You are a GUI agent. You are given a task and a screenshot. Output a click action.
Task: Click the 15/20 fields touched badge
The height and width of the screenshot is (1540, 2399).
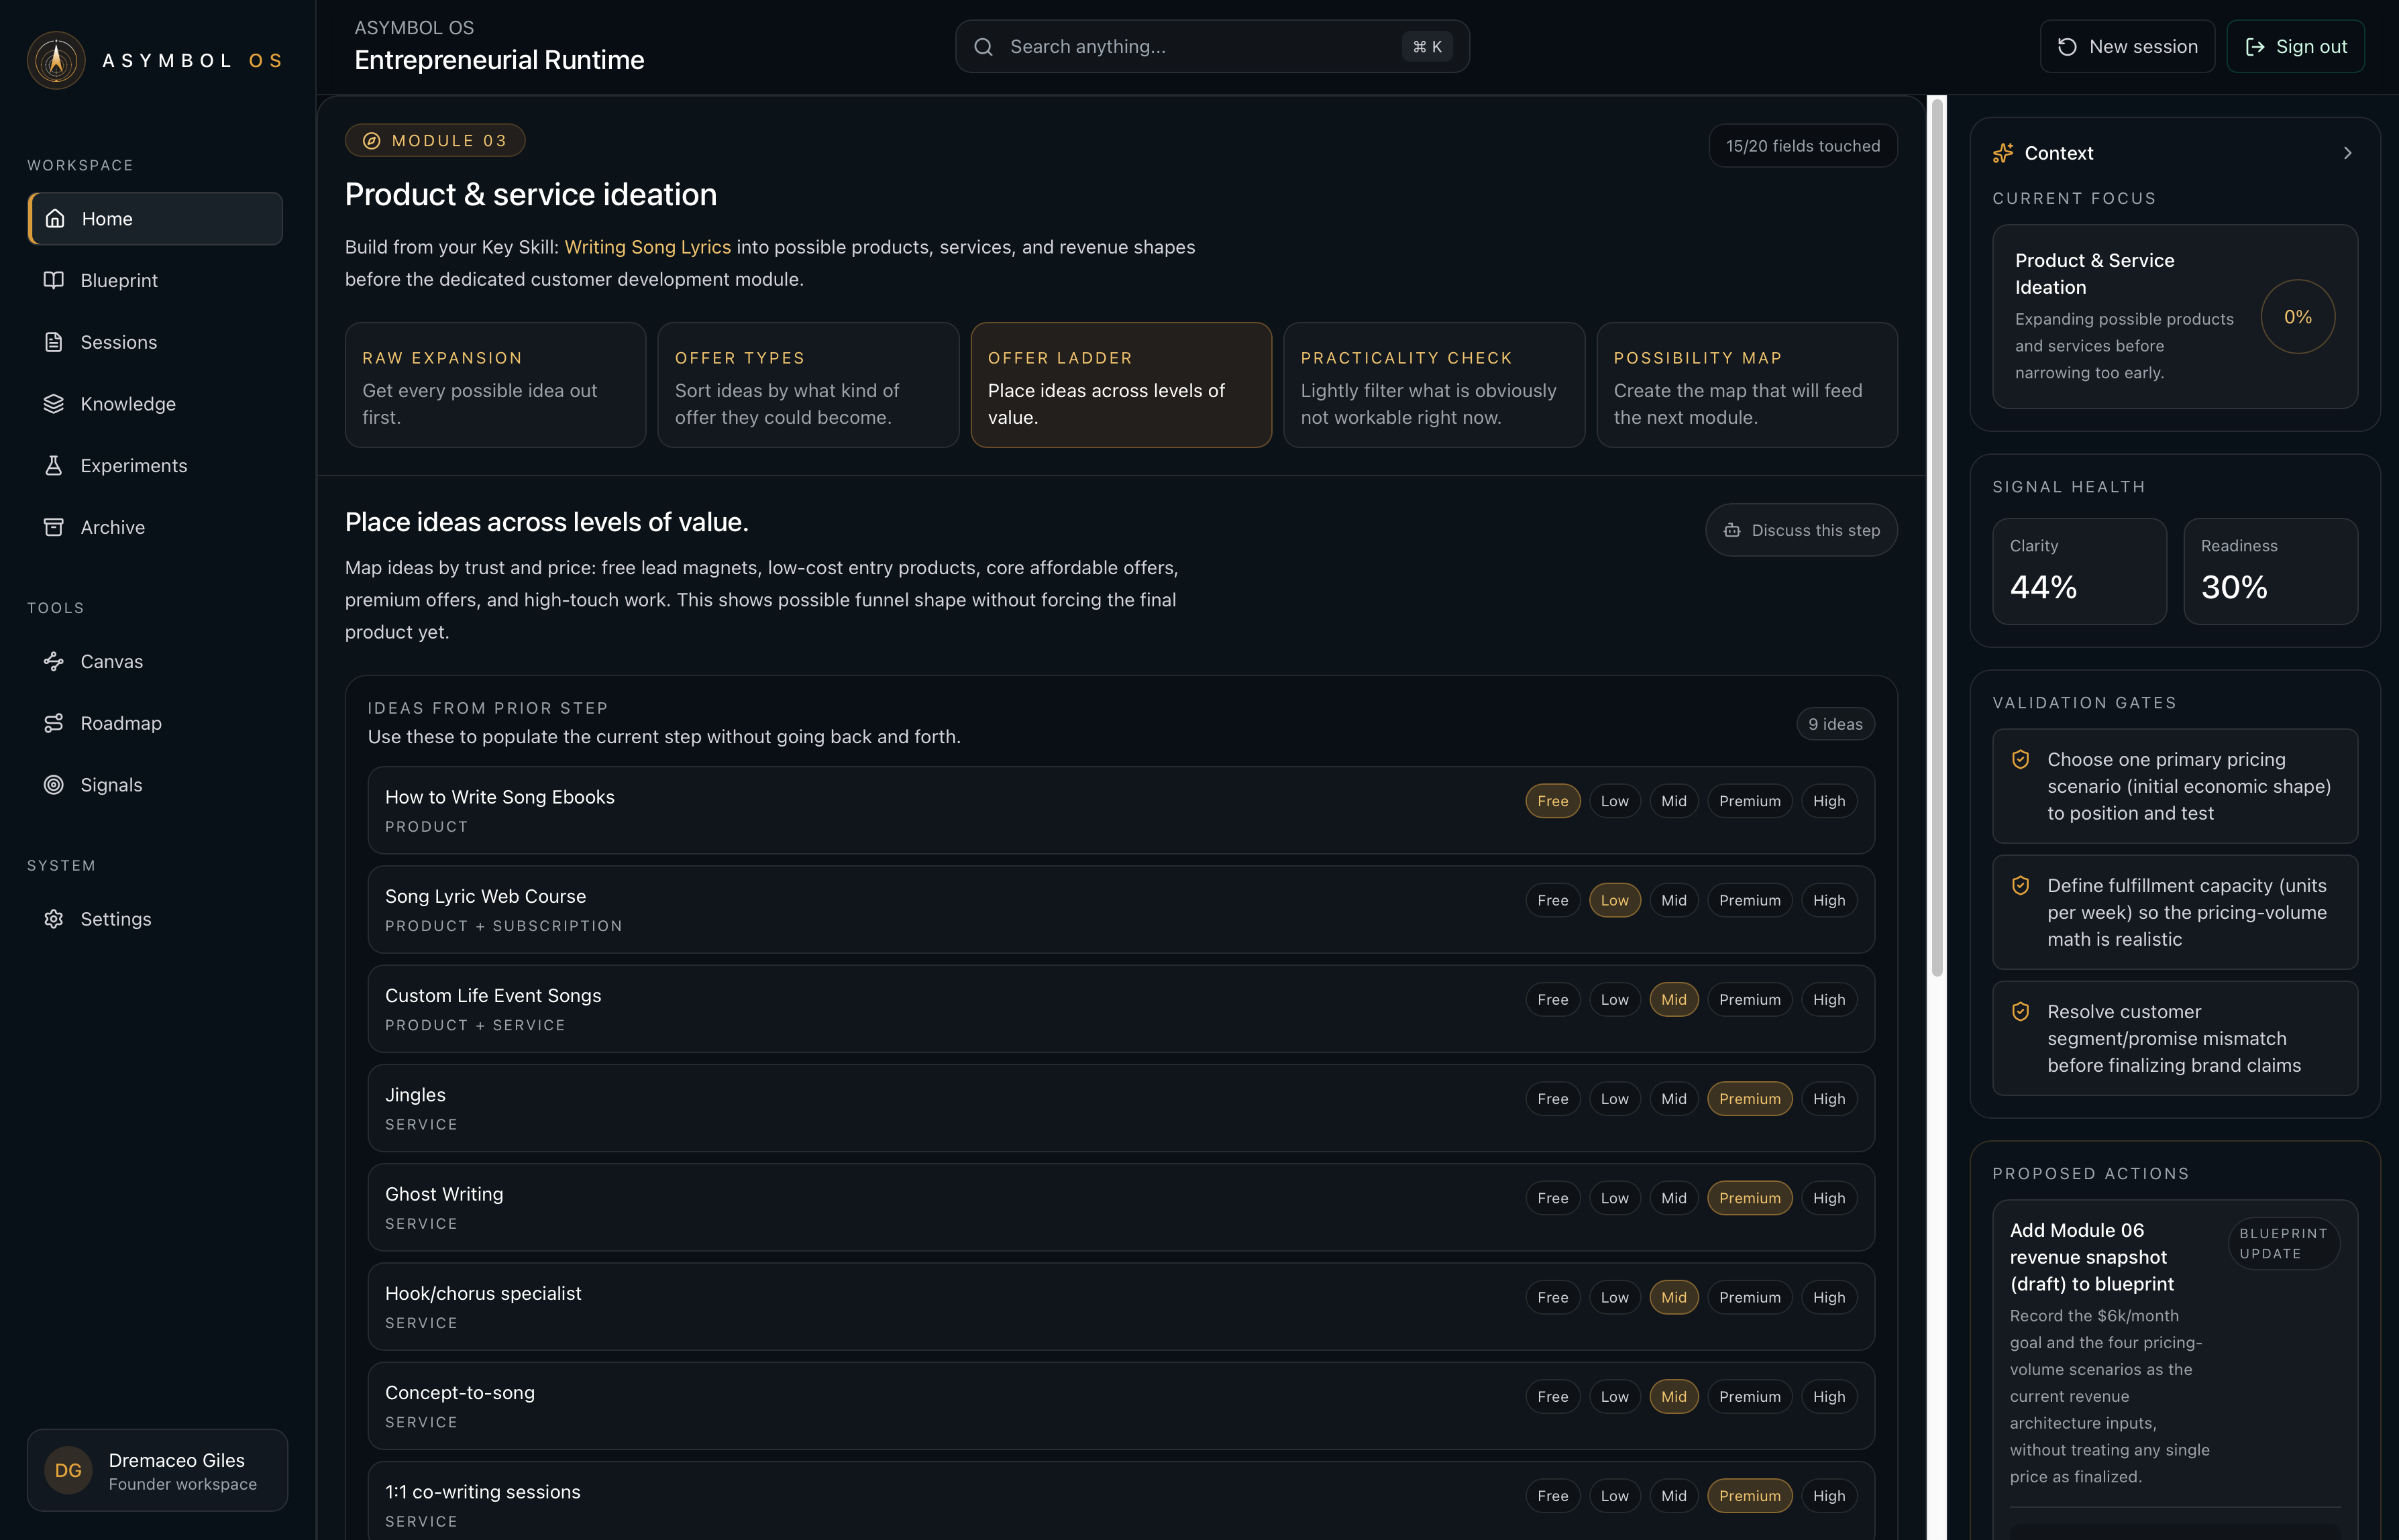tap(1802, 146)
